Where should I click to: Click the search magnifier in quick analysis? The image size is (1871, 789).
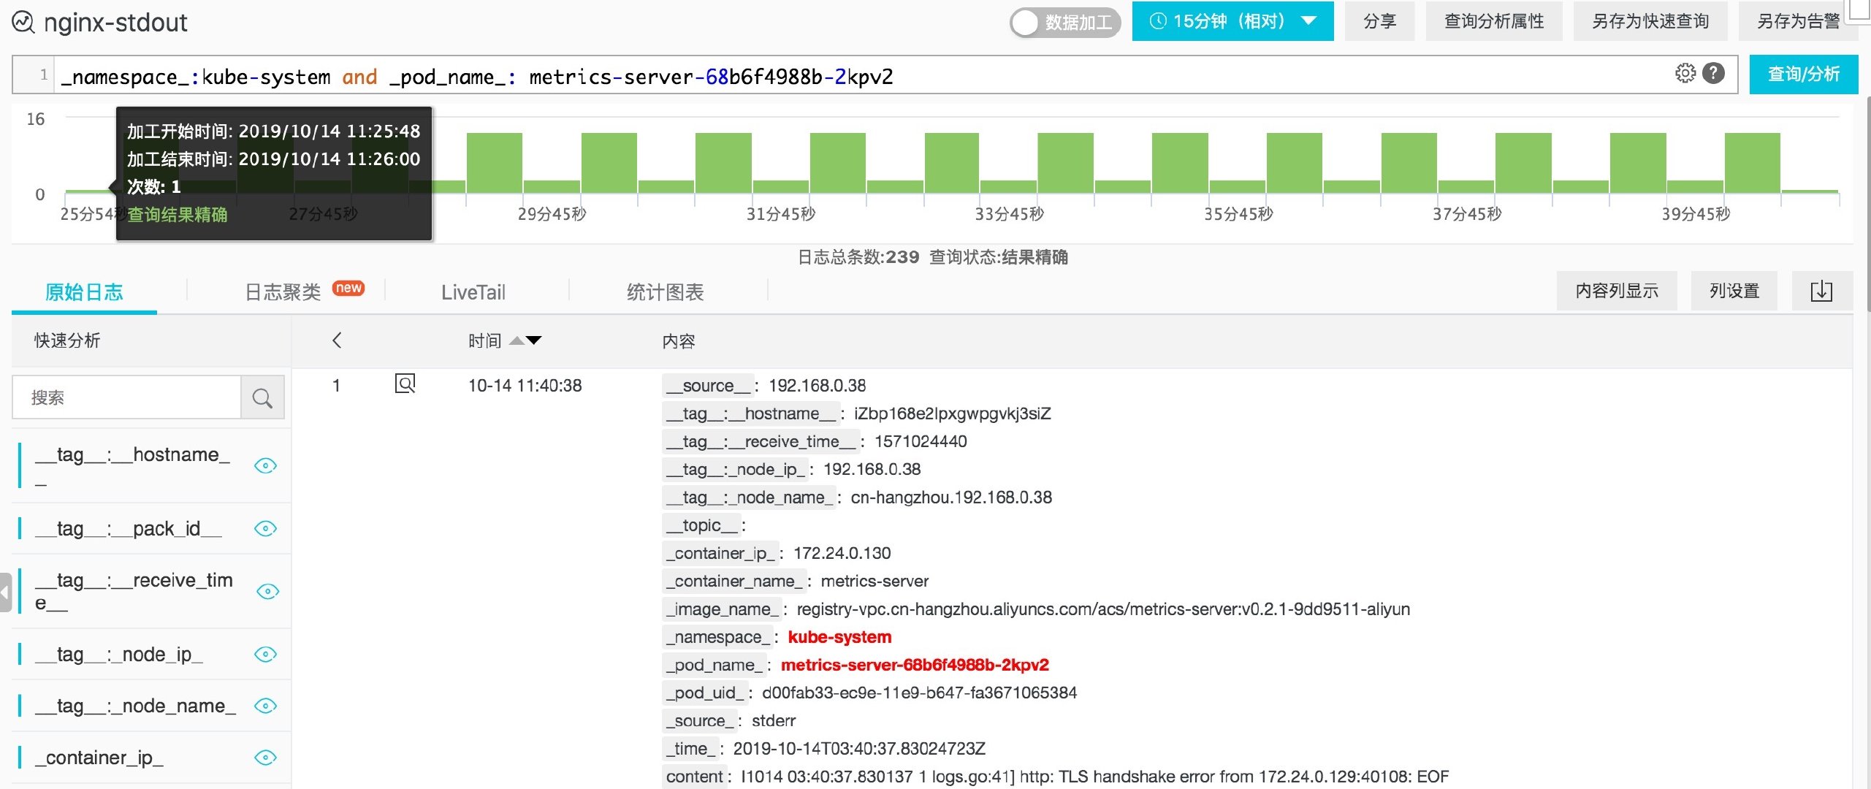pos(262,398)
